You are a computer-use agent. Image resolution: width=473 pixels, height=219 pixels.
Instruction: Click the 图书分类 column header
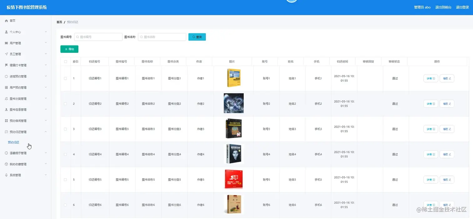coord(173,62)
